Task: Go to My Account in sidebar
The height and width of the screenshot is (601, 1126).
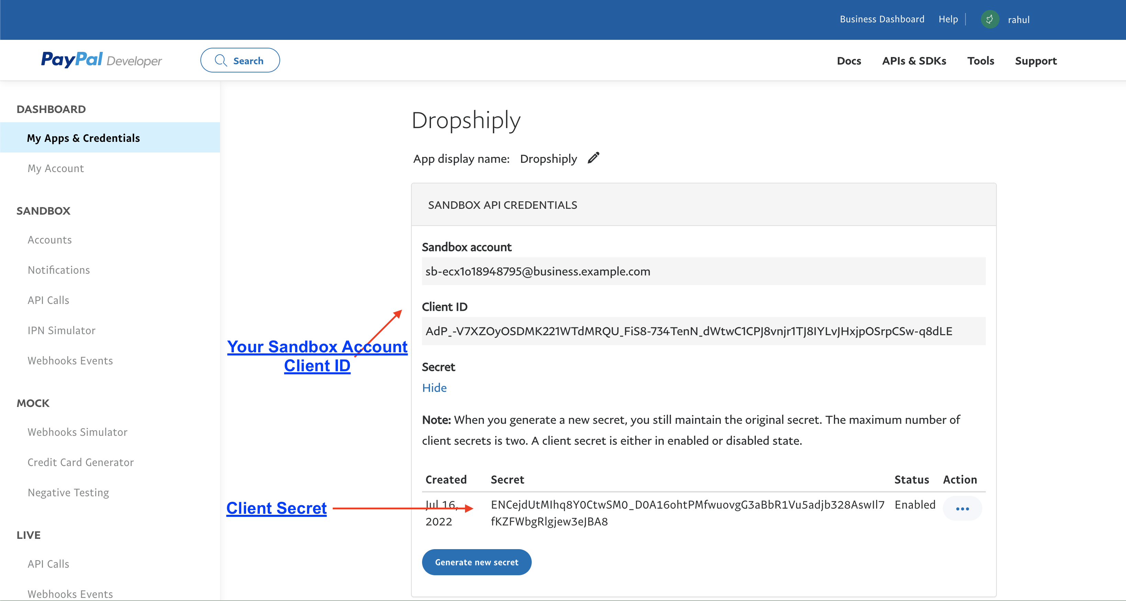Action: point(56,168)
